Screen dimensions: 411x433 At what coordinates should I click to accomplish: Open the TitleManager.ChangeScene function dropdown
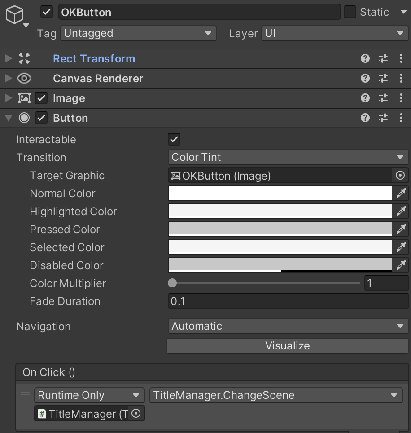(275, 395)
